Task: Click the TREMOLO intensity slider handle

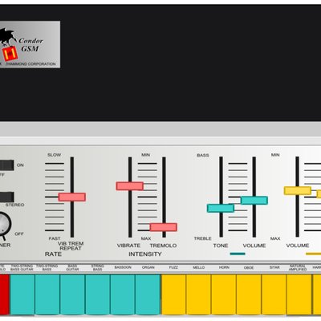Action: point(164,227)
